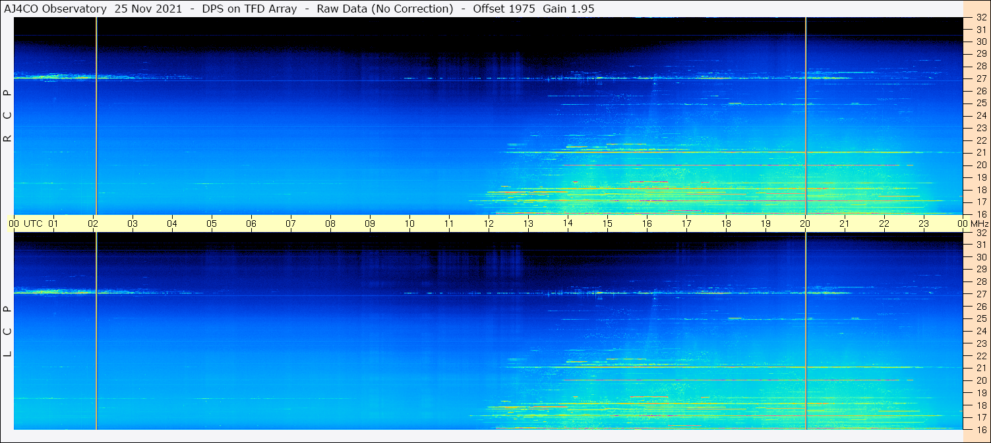
Task: Click hour label "09" on UTC axis
Action: click(370, 223)
